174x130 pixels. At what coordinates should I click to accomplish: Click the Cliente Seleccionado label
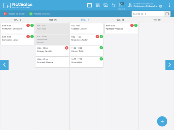pyautogui.click(x=143, y=4)
